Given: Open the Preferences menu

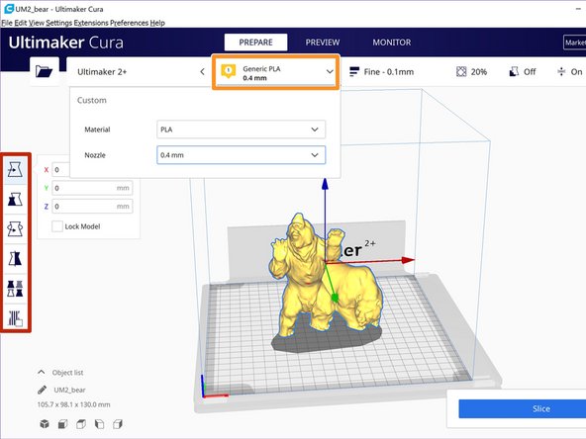Looking at the screenshot, I should pos(130,23).
